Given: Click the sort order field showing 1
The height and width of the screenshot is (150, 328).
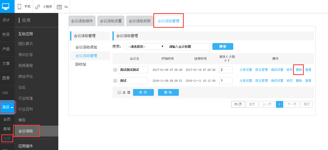Looking at the screenshot, I should [226, 81].
